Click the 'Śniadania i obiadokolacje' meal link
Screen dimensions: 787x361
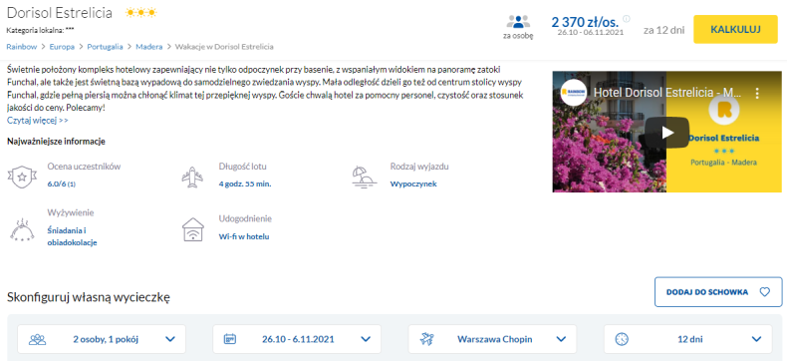tap(73, 236)
